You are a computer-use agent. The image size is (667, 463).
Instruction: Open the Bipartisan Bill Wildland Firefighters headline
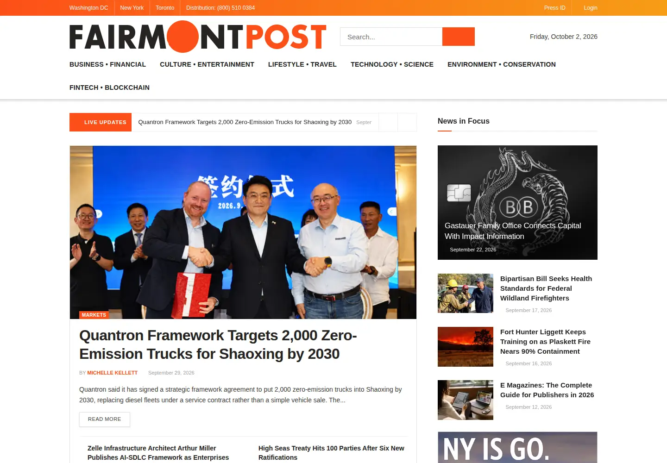[x=546, y=288]
